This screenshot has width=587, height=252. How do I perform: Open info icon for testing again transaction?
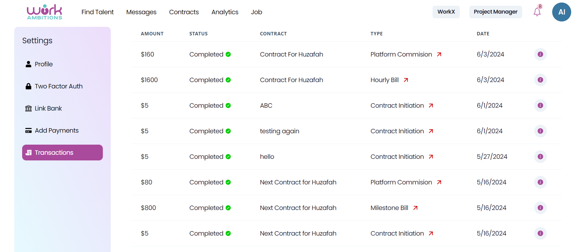[540, 131]
